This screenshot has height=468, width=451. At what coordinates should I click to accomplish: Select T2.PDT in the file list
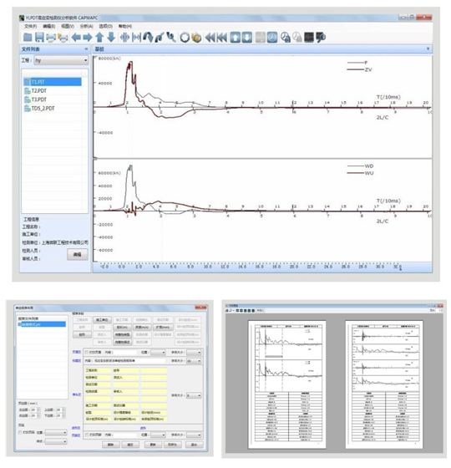point(38,91)
